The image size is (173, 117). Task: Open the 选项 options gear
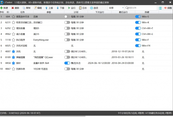(94, 8)
